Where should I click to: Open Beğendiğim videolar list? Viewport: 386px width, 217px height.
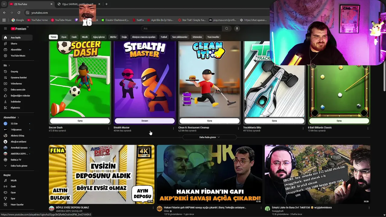coord(17,96)
